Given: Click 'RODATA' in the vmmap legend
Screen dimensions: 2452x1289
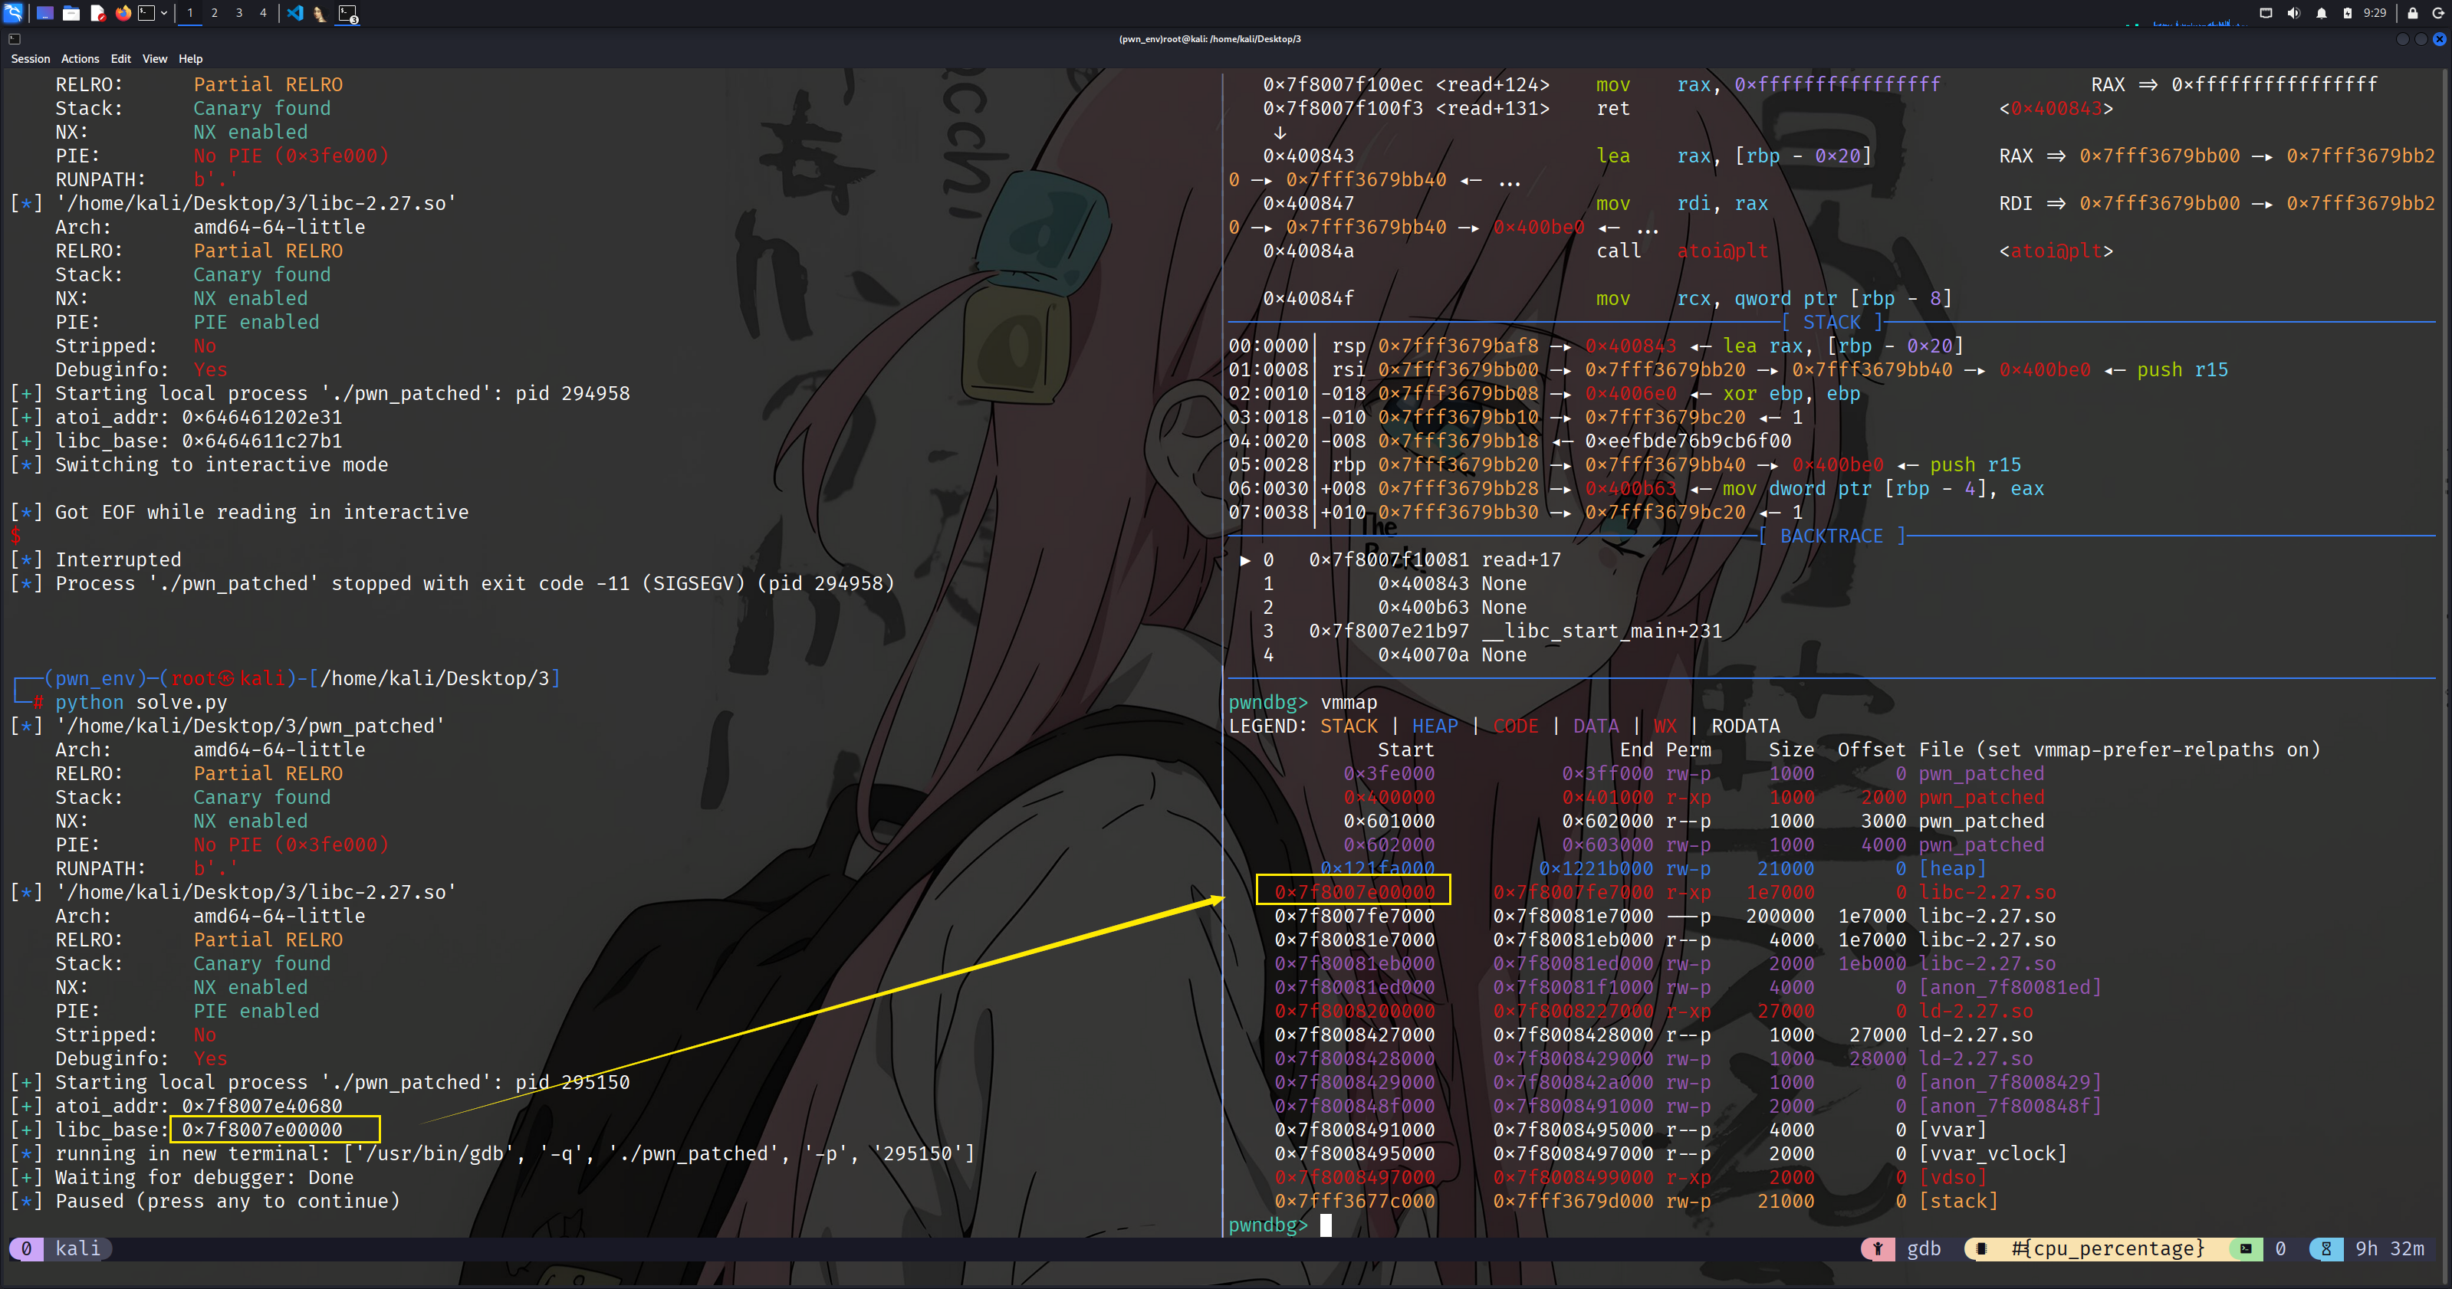Looking at the screenshot, I should [1745, 726].
